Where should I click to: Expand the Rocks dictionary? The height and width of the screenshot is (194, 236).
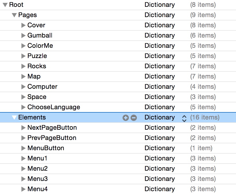[x=23, y=66]
